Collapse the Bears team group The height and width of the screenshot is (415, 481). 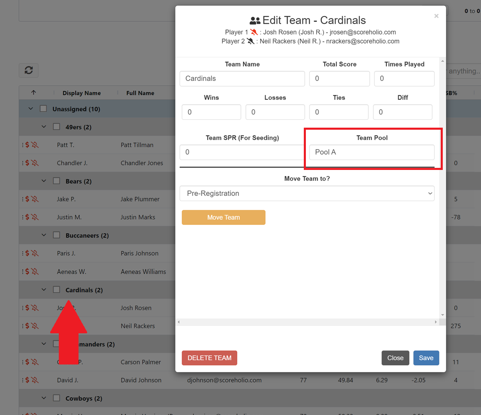44,181
